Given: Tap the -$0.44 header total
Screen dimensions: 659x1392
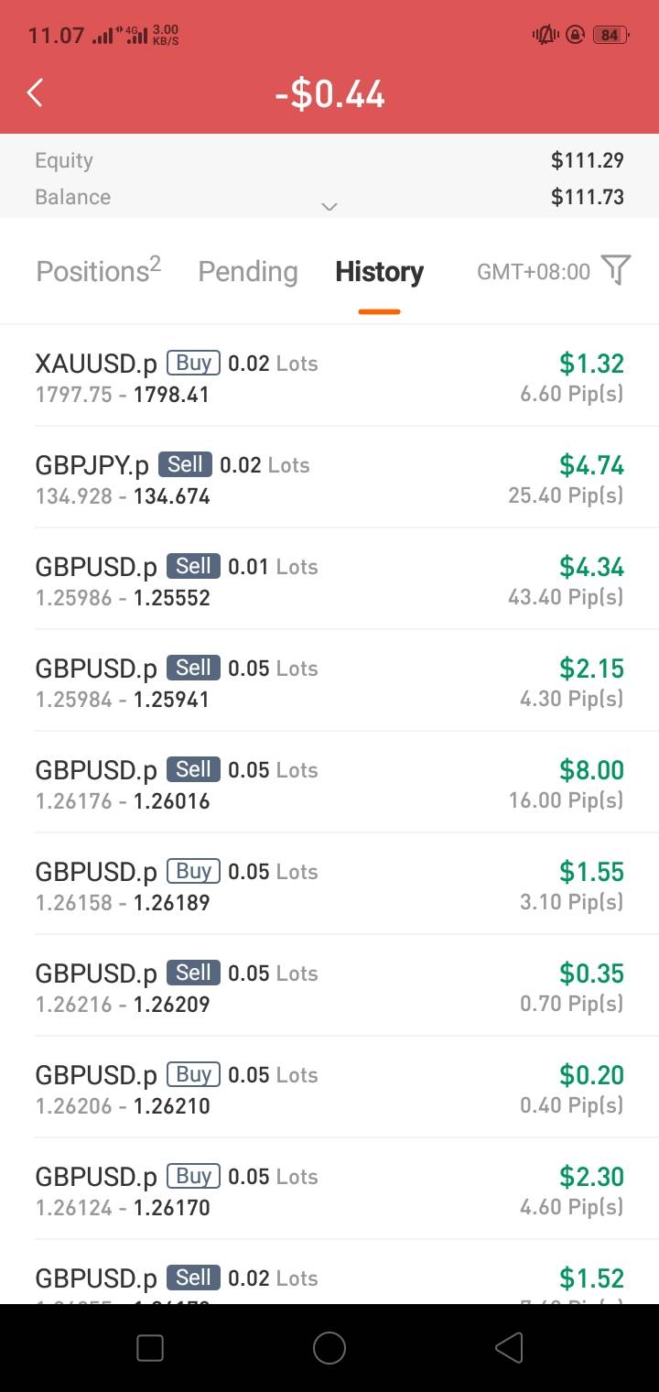Looking at the screenshot, I should pos(329,94).
